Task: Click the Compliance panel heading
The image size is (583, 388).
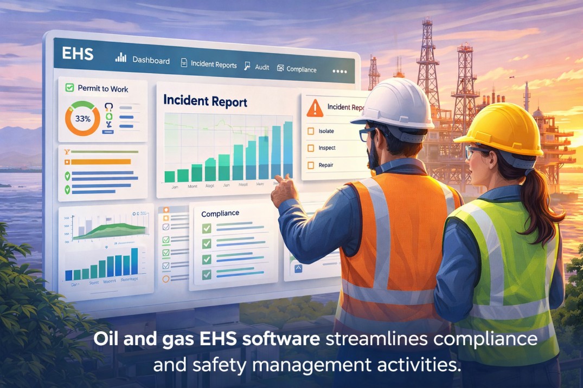Action: [220, 214]
